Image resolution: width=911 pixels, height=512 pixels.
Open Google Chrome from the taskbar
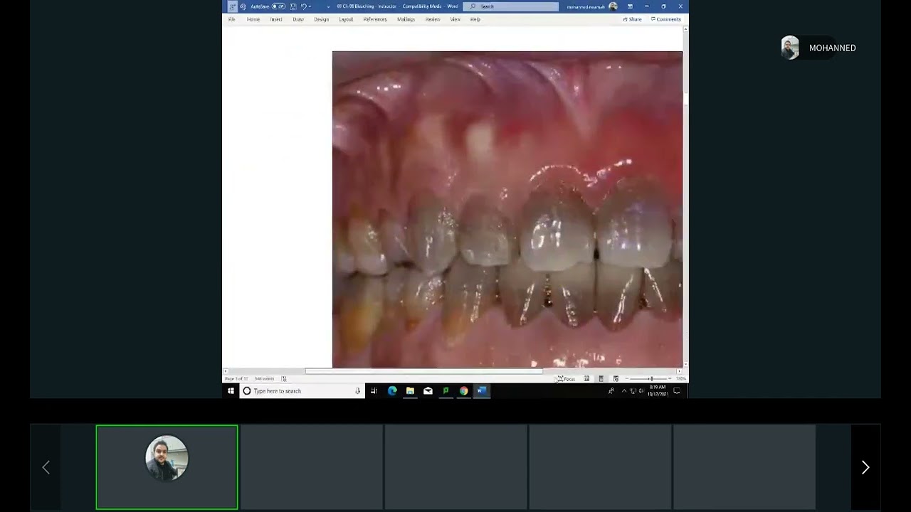tap(463, 390)
